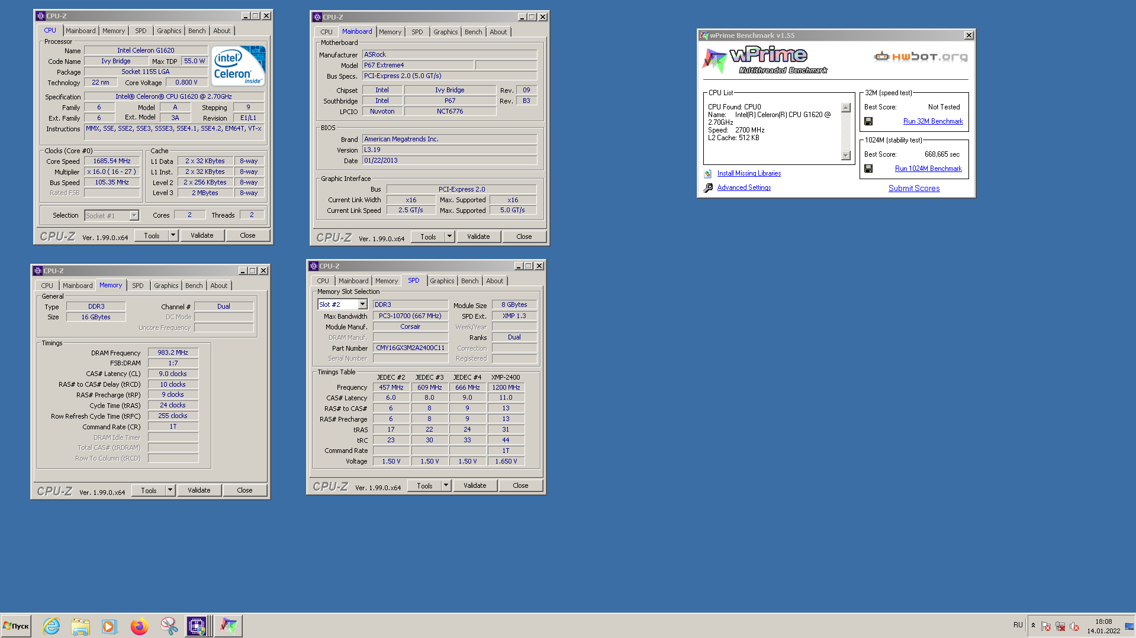Open Tools dropdown arrow in SPD window

tap(446, 485)
